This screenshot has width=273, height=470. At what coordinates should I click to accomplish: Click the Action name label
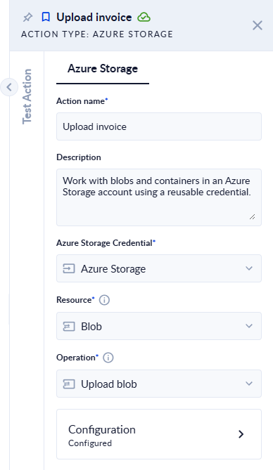pyautogui.click(x=80, y=101)
